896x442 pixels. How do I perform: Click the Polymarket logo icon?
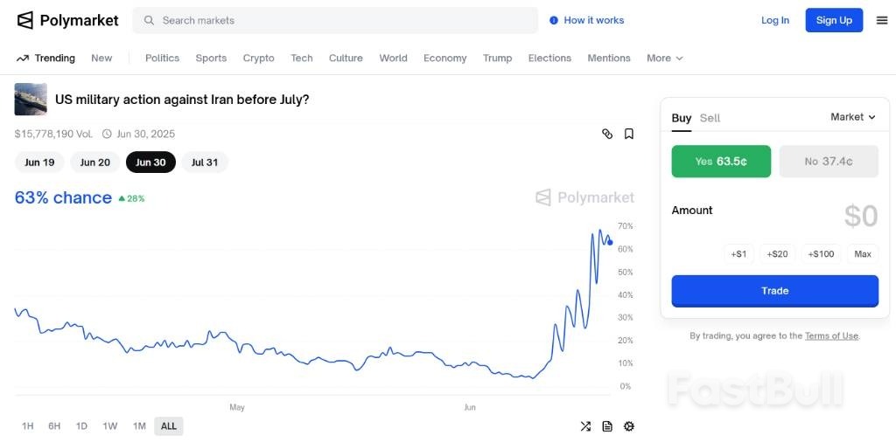(x=24, y=20)
